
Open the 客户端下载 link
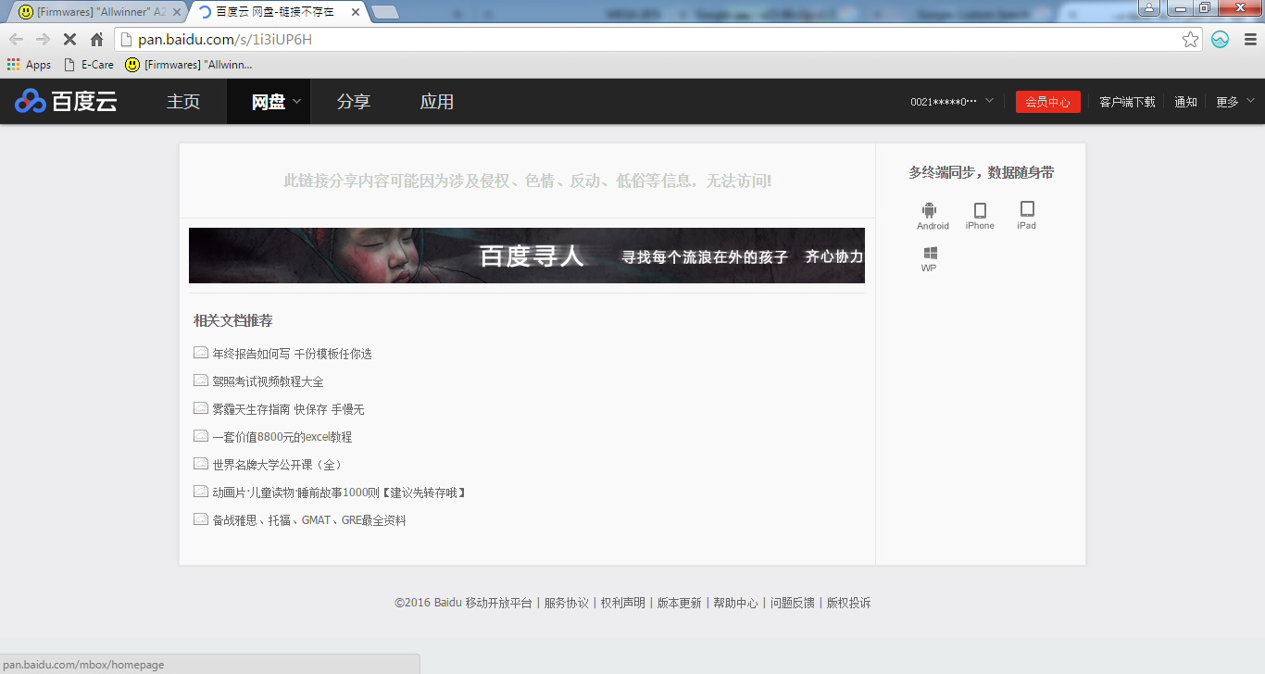click(x=1127, y=102)
